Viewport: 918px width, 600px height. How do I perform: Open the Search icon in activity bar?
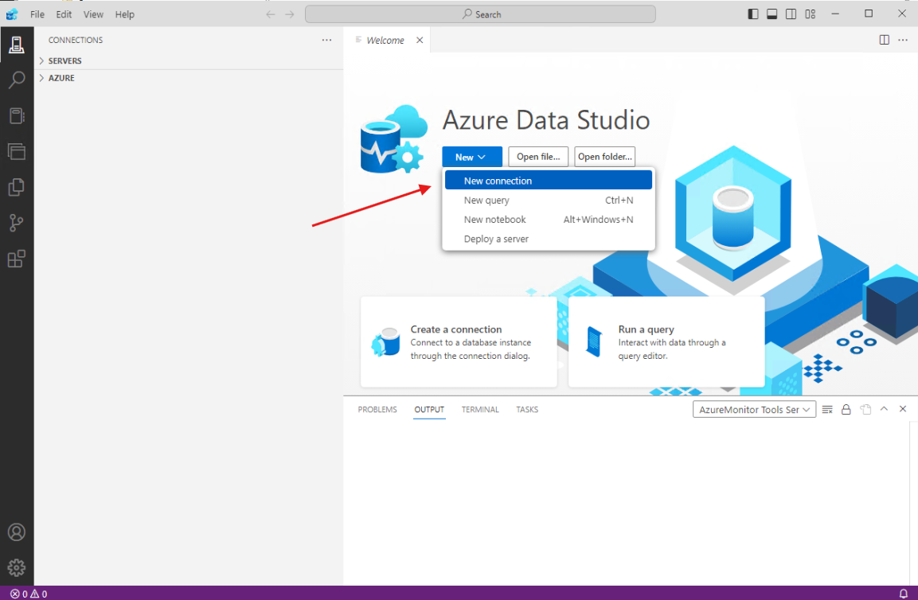point(17,80)
